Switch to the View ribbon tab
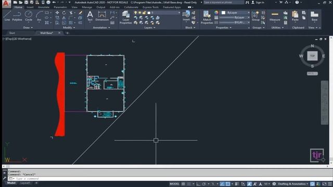The height and width of the screenshot is (187, 333). click(x=74, y=7)
